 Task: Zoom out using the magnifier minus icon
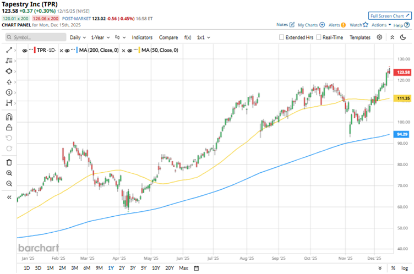point(9,184)
